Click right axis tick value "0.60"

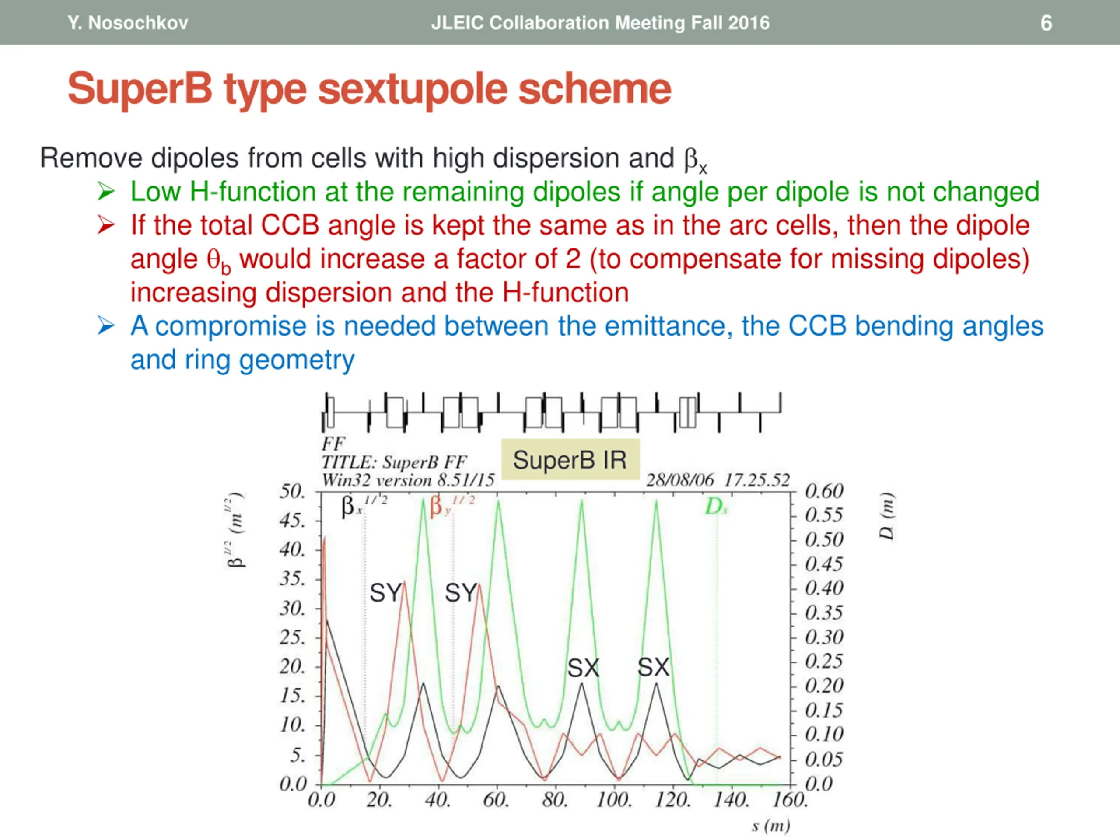pos(824,491)
